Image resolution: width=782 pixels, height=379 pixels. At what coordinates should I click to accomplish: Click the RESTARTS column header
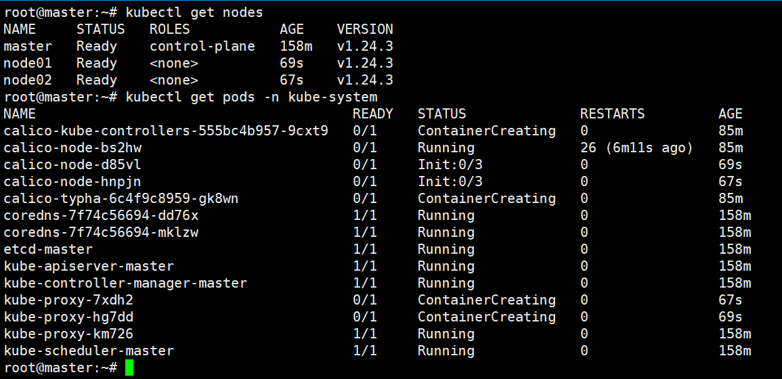point(613,114)
